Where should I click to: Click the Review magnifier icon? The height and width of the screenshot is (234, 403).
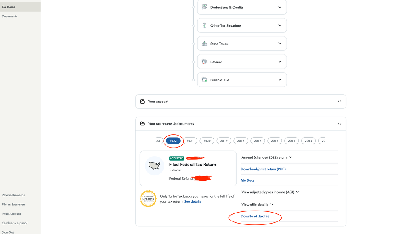204,62
